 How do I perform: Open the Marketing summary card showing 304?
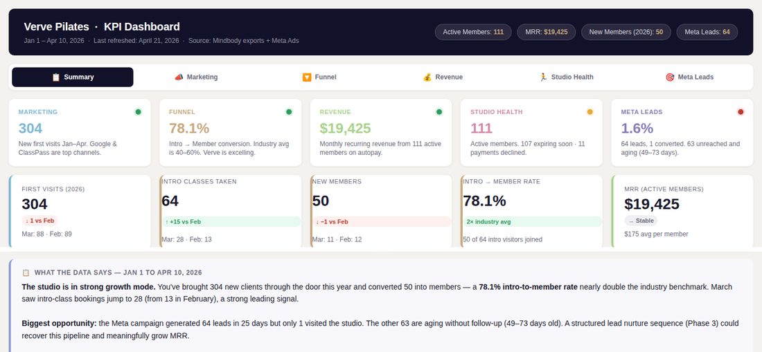80,133
